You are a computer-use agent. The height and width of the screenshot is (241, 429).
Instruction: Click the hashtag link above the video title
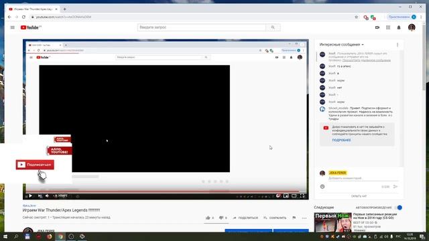(x=29, y=206)
